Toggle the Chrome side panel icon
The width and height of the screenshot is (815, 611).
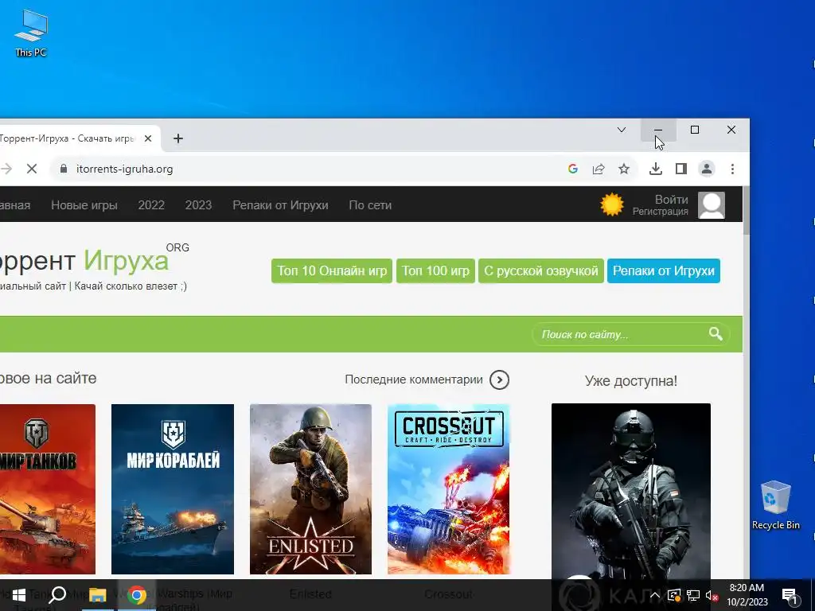(x=681, y=169)
